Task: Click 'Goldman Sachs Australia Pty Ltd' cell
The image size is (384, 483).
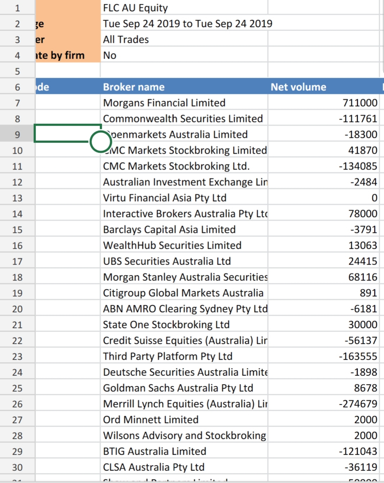Action: [x=184, y=388]
